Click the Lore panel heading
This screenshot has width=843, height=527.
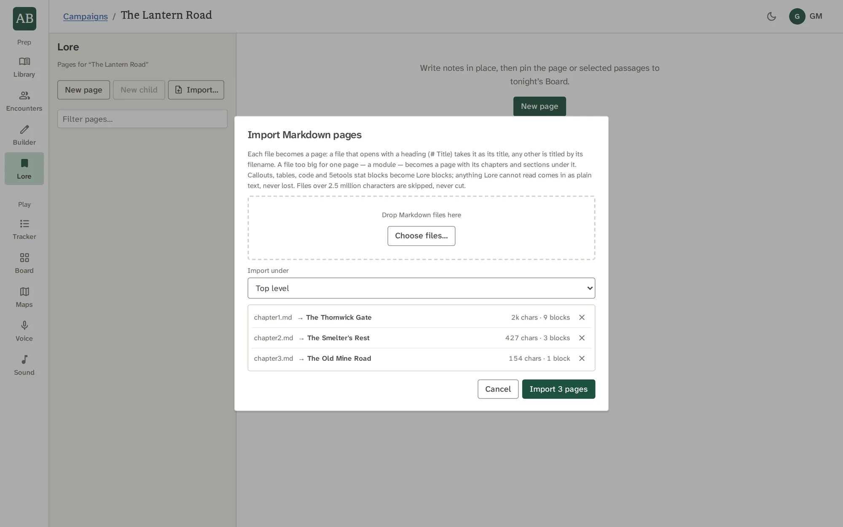pos(68,47)
